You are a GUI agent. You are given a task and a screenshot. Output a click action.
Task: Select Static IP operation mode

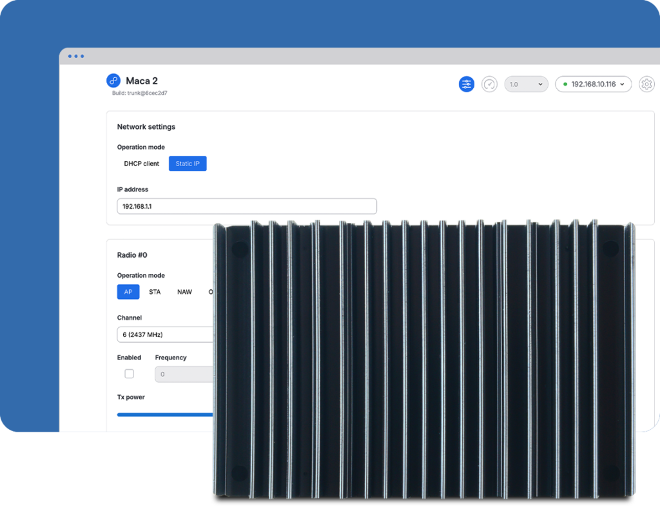188,164
